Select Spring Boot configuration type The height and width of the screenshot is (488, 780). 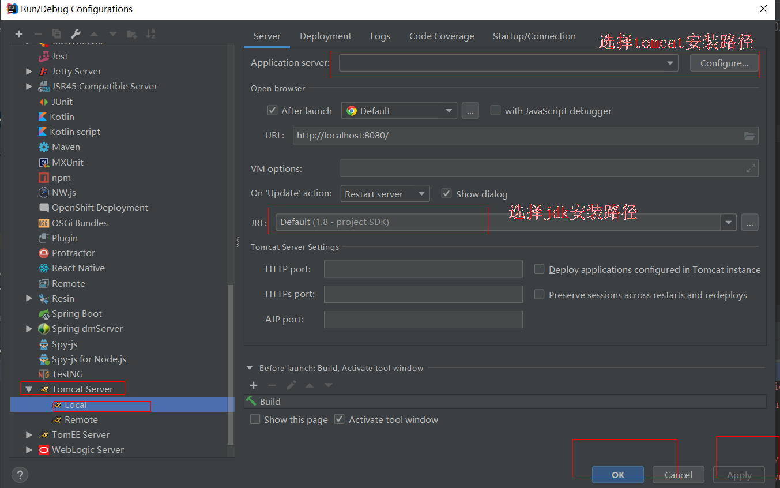(x=77, y=313)
